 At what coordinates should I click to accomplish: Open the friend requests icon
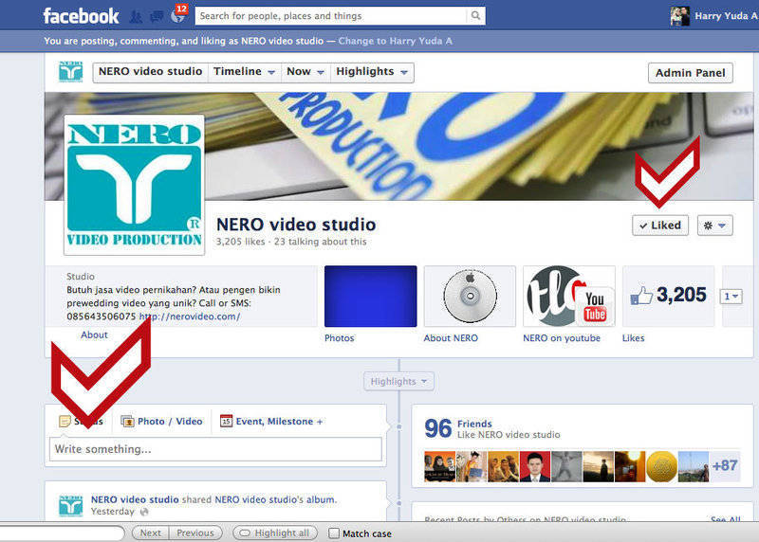pyautogui.click(x=137, y=17)
